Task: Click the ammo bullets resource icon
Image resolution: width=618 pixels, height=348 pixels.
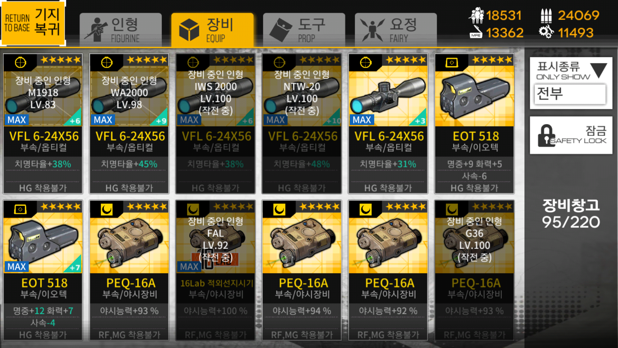Action: coord(546,15)
